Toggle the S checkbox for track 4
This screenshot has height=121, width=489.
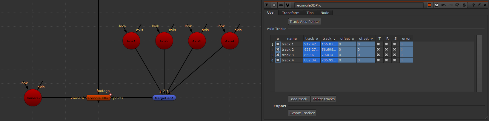(x=394, y=60)
